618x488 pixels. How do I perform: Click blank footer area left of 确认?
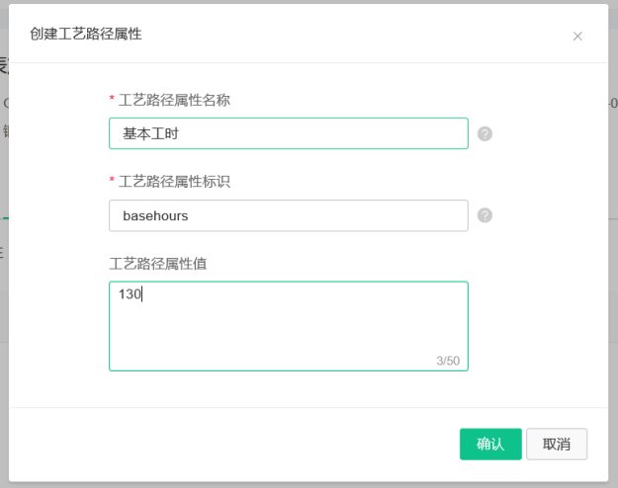point(236,444)
